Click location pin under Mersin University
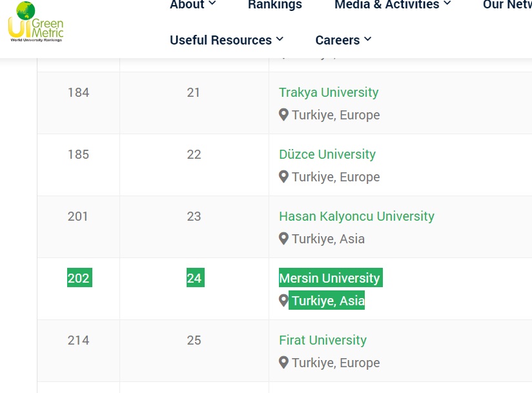 (x=283, y=301)
